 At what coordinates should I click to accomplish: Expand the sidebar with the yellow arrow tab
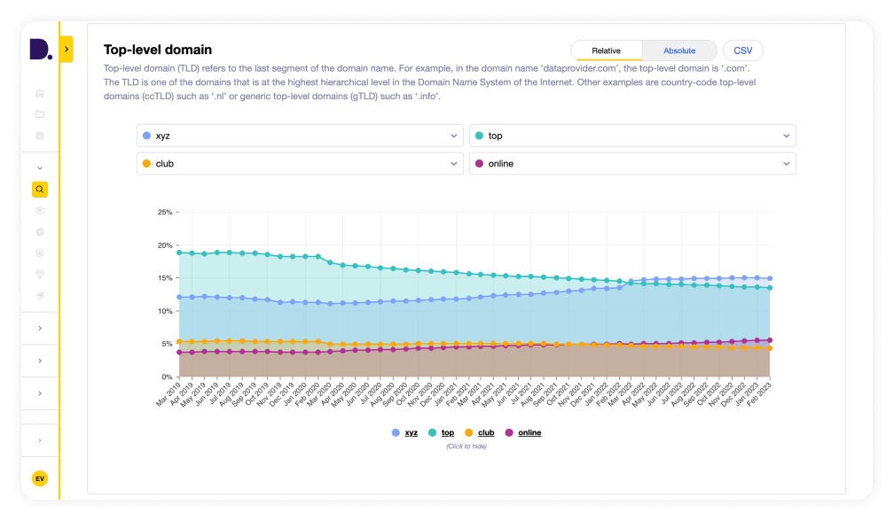[67, 50]
